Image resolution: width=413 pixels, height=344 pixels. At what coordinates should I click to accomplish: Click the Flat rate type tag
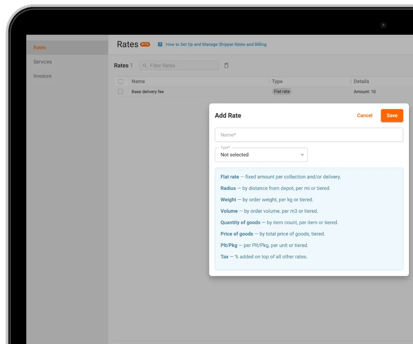(282, 92)
